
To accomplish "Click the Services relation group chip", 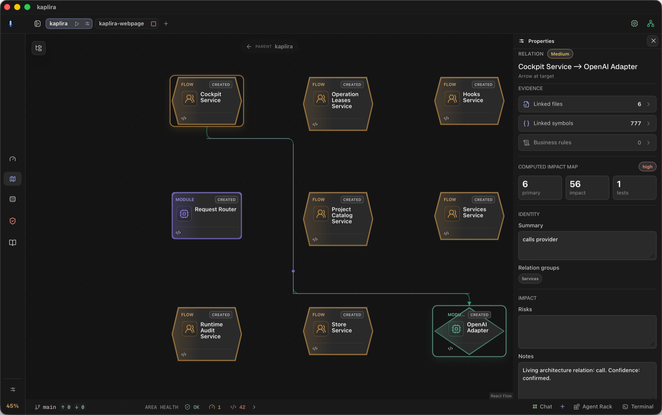I will pos(530,279).
